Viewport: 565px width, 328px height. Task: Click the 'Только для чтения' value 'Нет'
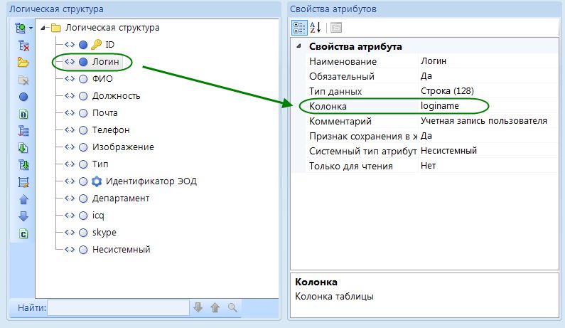click(428, 166)
